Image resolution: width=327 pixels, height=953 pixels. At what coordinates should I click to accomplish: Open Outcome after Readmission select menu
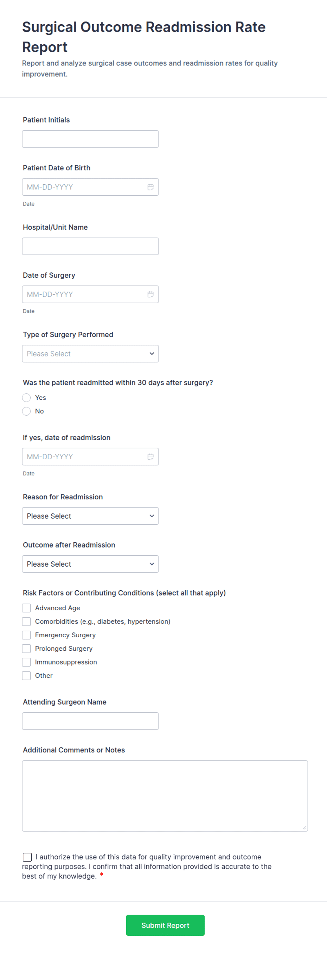[x=90, y=564]
